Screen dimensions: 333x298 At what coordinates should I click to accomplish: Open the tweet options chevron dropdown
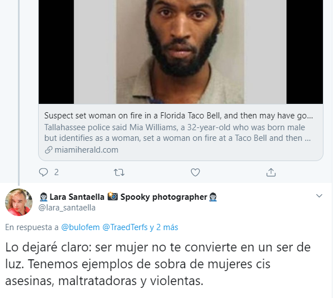tap(319, 196)
